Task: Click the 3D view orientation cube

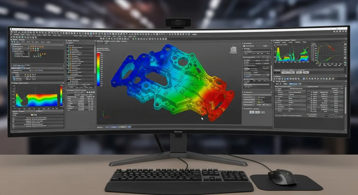Action: (x=233, y=50)
